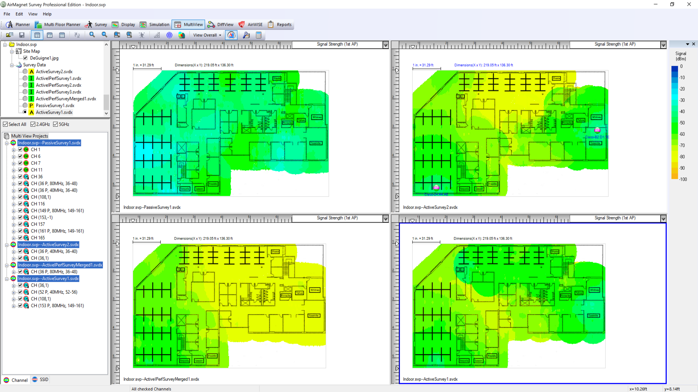This screenshot has width=698, height=392.
Task: Toggle the DeGuigne1.jpg site map checkbox
Action: [x=25, y=58]
